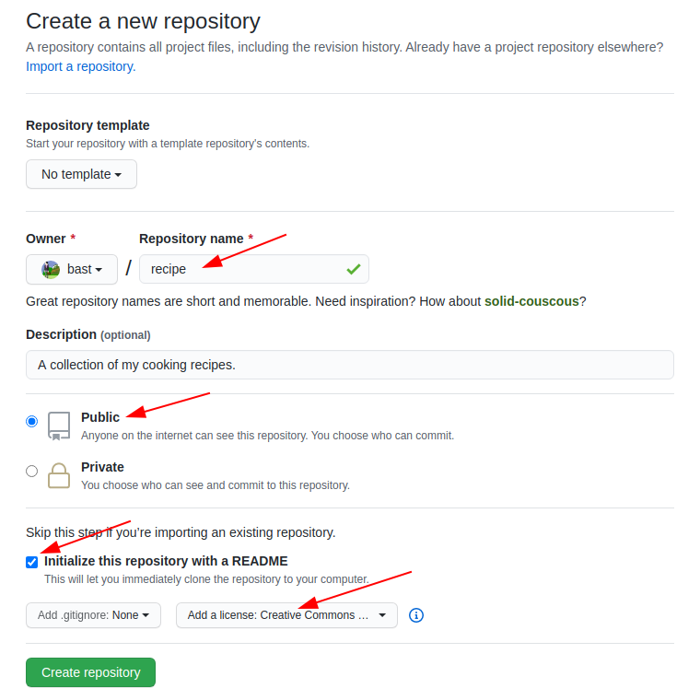700x700 pixels.
Task: Open the Add a license dropdown
Action: pos(286,615)
